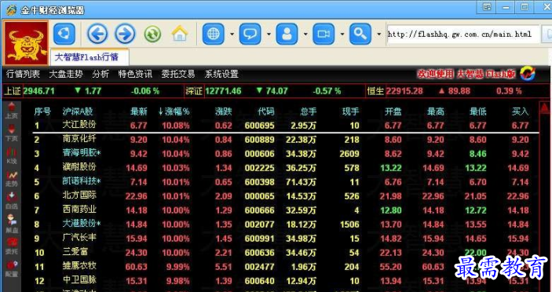Click the chat bubble icon

[250, 34]
